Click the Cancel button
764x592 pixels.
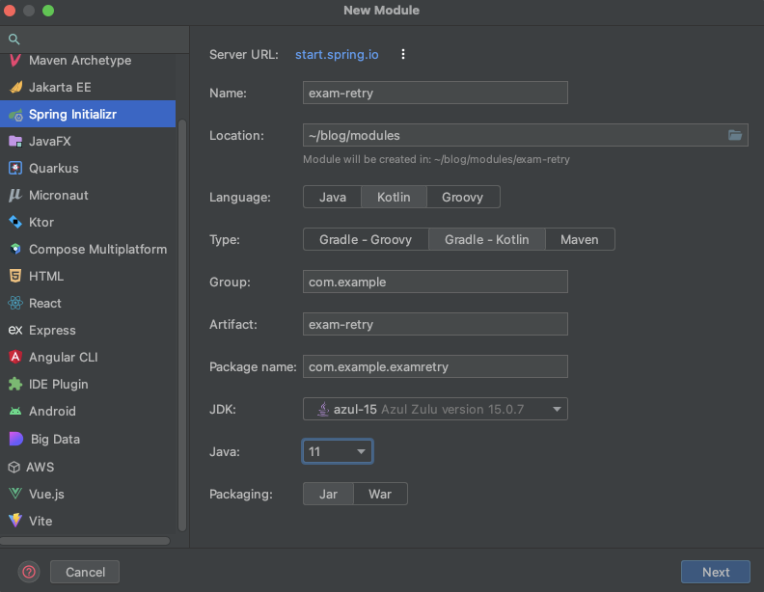[85, 572]
